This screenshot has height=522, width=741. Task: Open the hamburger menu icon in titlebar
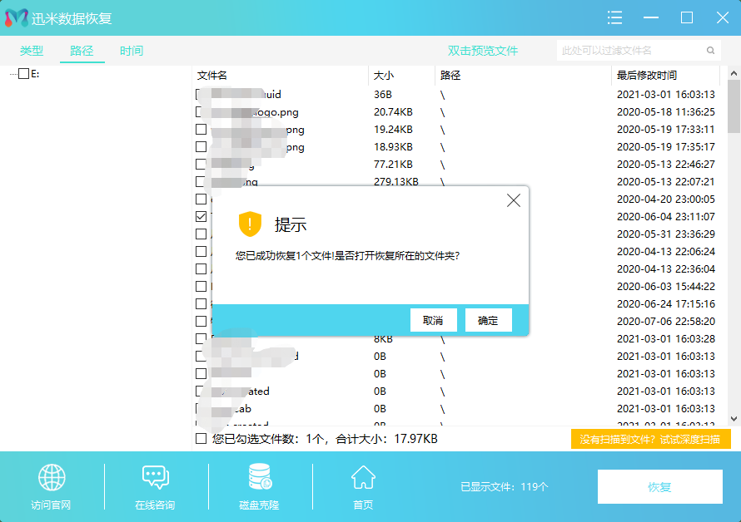click(x=614, y=17)
